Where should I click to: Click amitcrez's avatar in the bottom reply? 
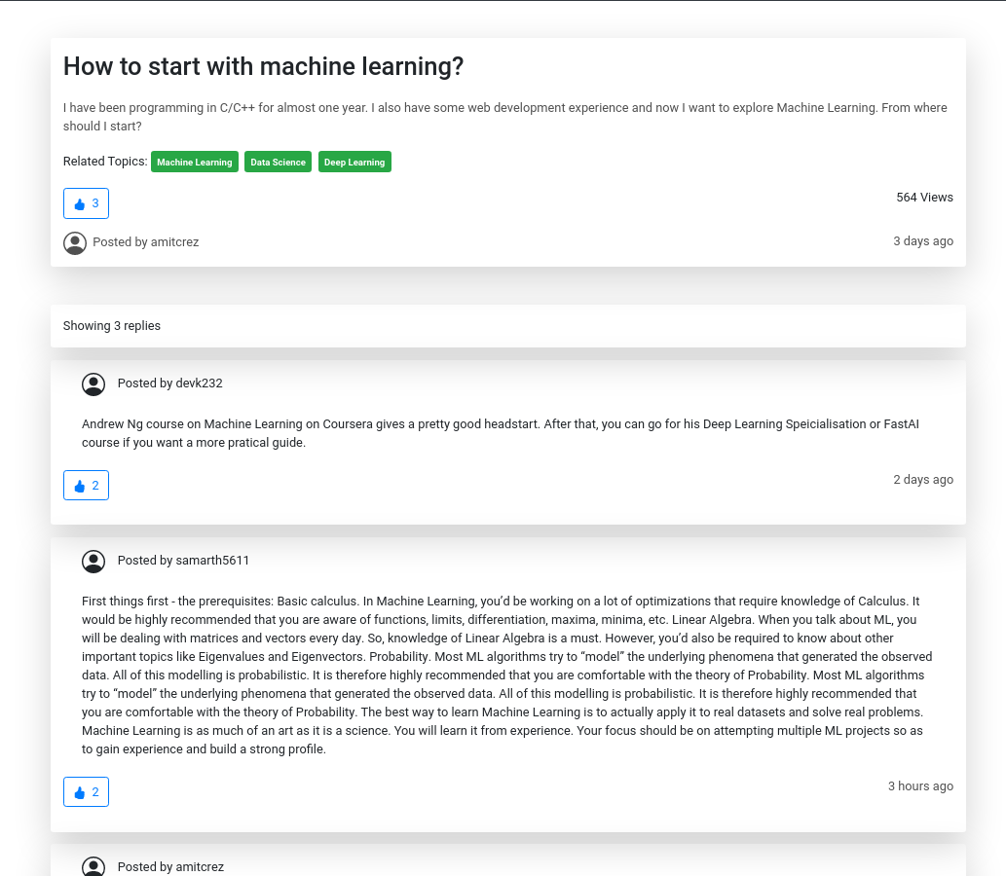click(x=93, y=866)
